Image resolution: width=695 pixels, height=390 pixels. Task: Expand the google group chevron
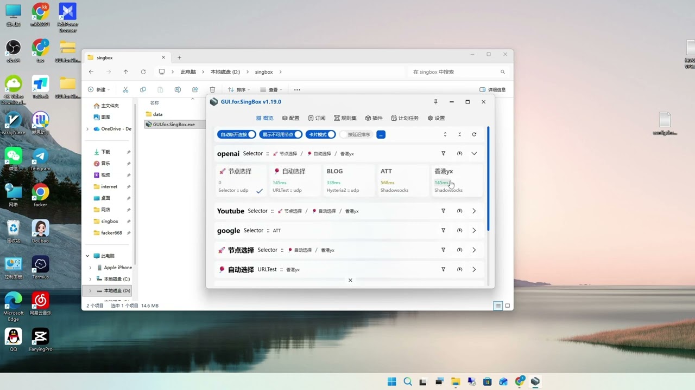tap(474, 231)
